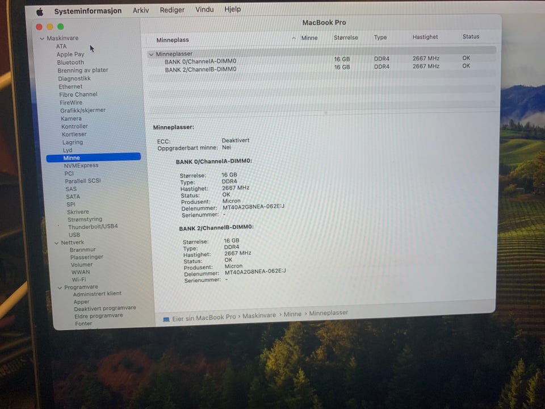Sort by Status column header
This screenshot has height=409, width=545.
click(471, 36)
